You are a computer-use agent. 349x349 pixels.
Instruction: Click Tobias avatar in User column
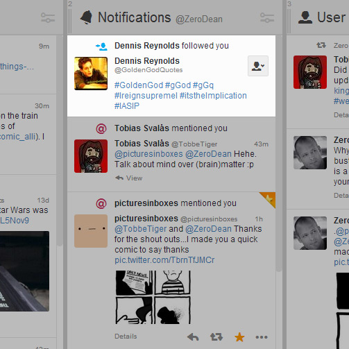click(310, 72)
